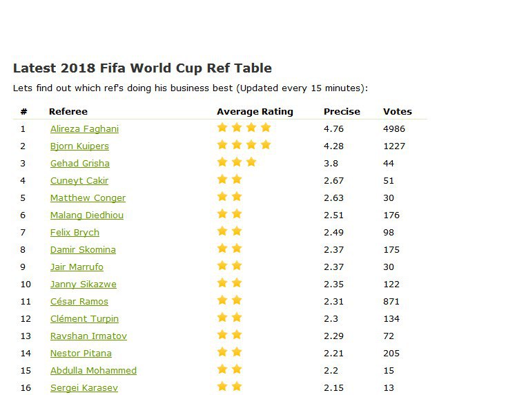The image size is (526, 395).
Task: Click Nestor Pitana's referee link
Action: coord(81,354)
